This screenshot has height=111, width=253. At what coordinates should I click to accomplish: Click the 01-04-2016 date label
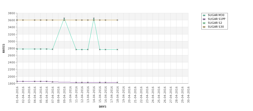(x=17, y=95)
